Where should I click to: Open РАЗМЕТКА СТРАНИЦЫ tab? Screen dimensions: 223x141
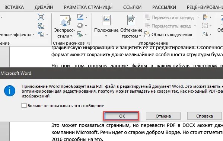coord(88,7)
